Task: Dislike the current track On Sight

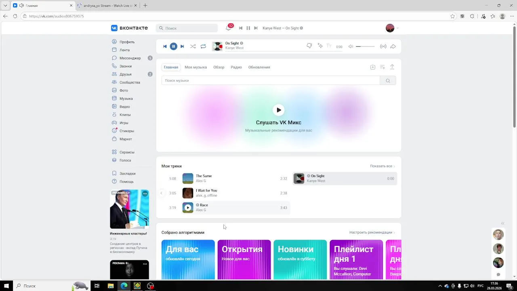Action: 309,46
